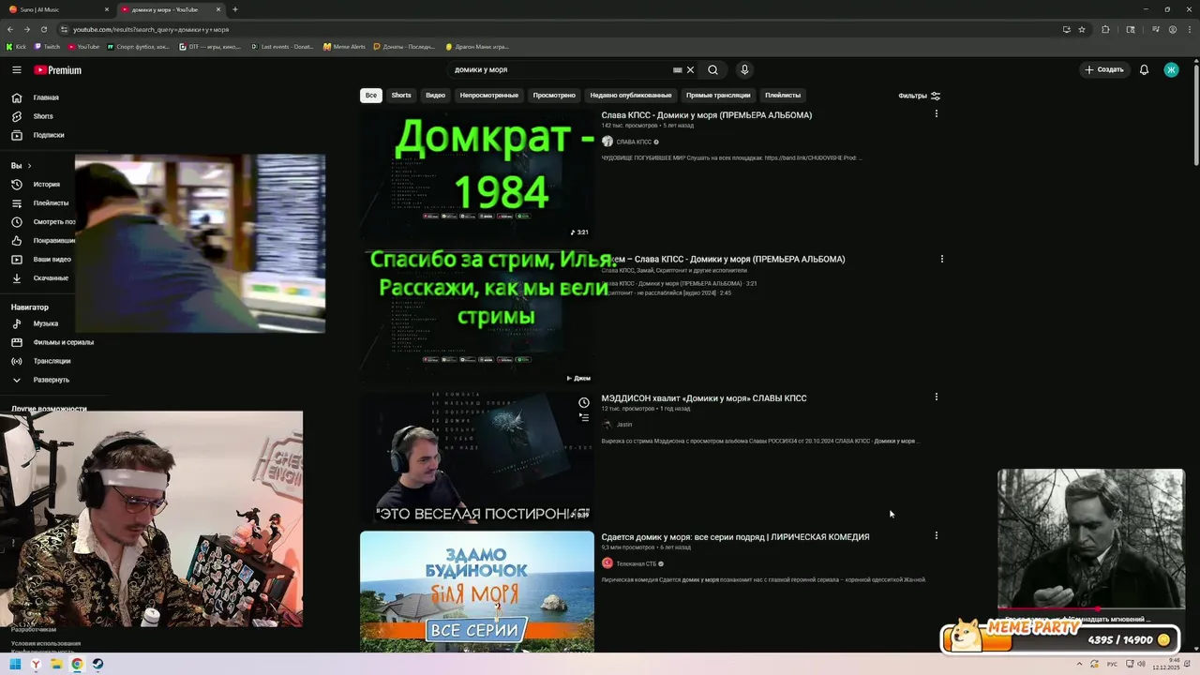Viewport: 1200px width, 675px height.
Task: Select the Все filter chip
Action: click(x=371, y=96)
